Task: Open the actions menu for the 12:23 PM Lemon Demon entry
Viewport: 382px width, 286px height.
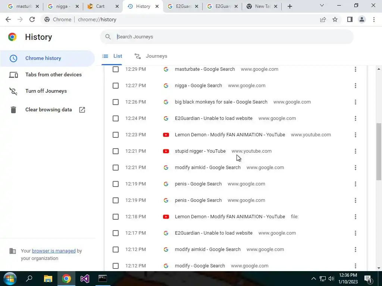Action: coord(356,135)
